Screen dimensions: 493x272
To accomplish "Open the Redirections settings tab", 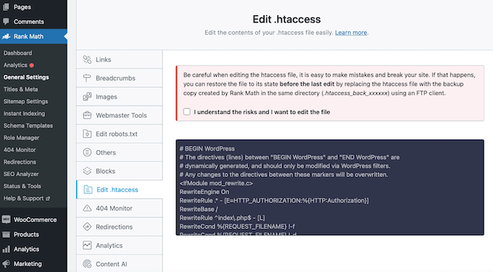I will point(119,227).
